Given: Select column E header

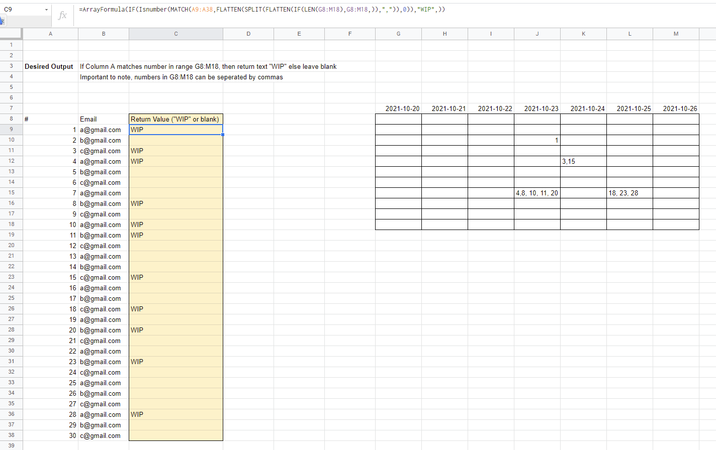Looking at the screenshot, I should [299, 34].
